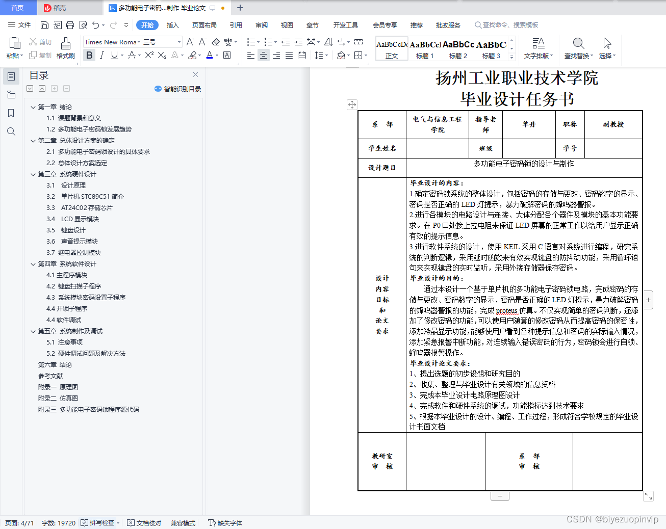Expand the styles gallery more arrow

[512, 57]
